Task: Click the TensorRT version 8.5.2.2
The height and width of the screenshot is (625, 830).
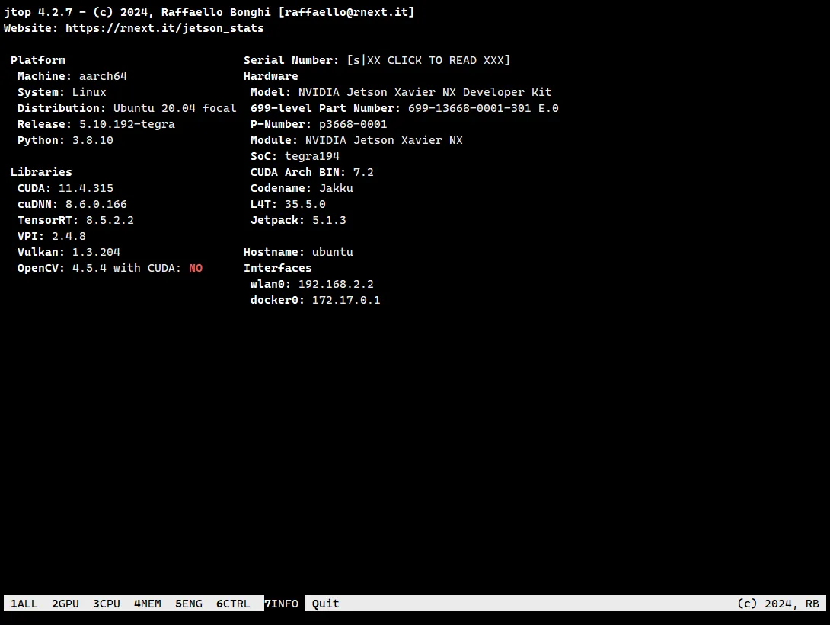Action: pos(110,220)
